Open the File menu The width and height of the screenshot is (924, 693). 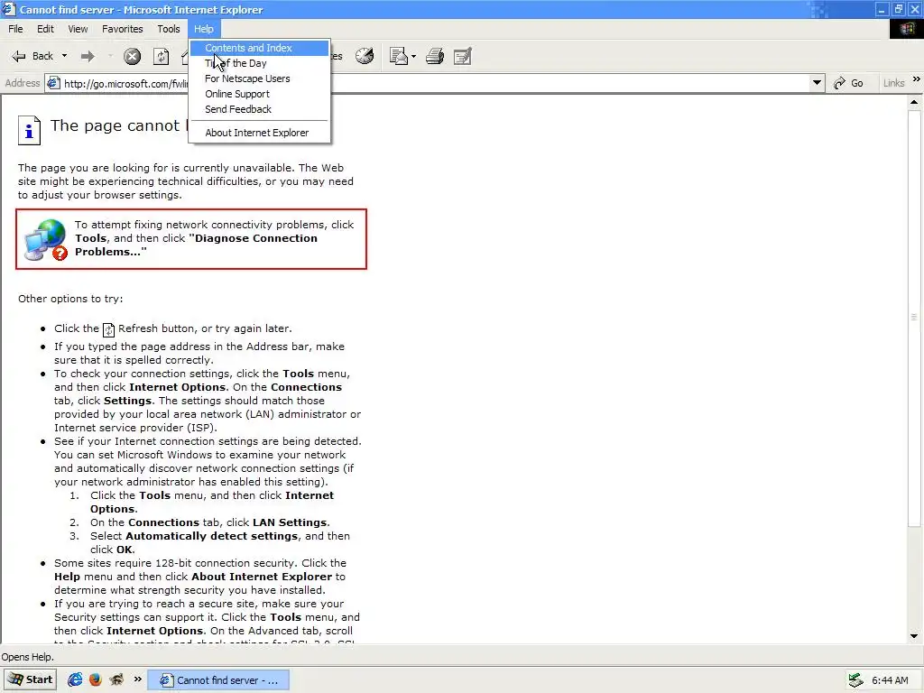[x=15, y=29]
